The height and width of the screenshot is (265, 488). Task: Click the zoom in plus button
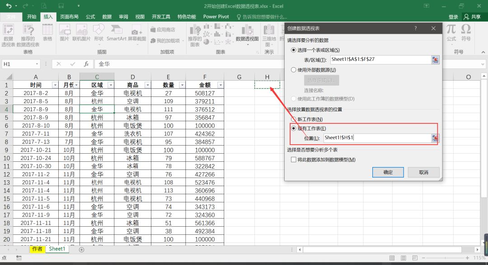click(x=468, y=258)
